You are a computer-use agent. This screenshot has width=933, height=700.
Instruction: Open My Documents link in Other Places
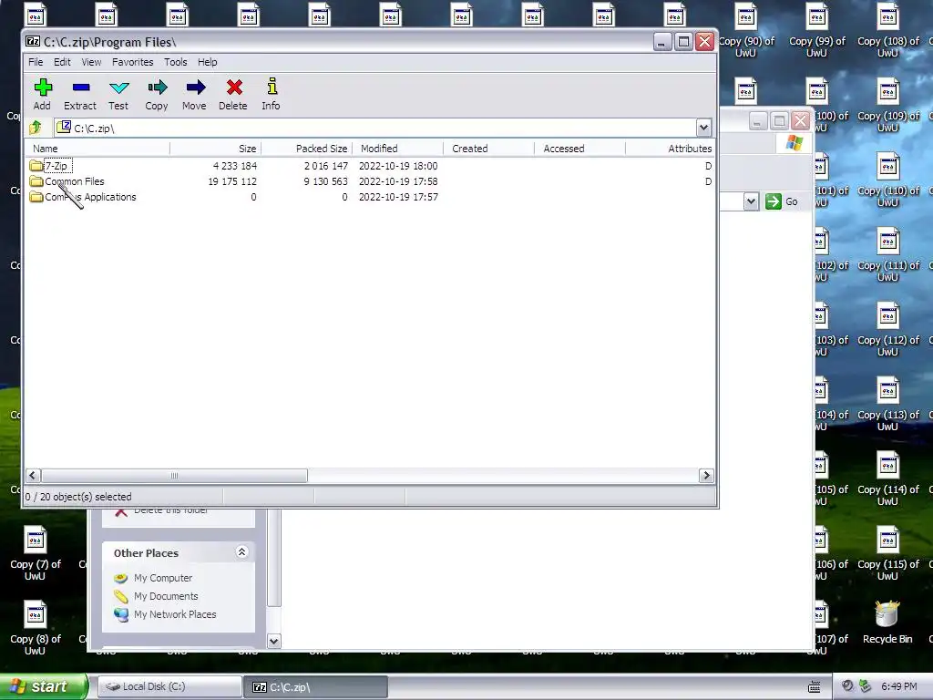pyautogui.click(x=166, y=596)
